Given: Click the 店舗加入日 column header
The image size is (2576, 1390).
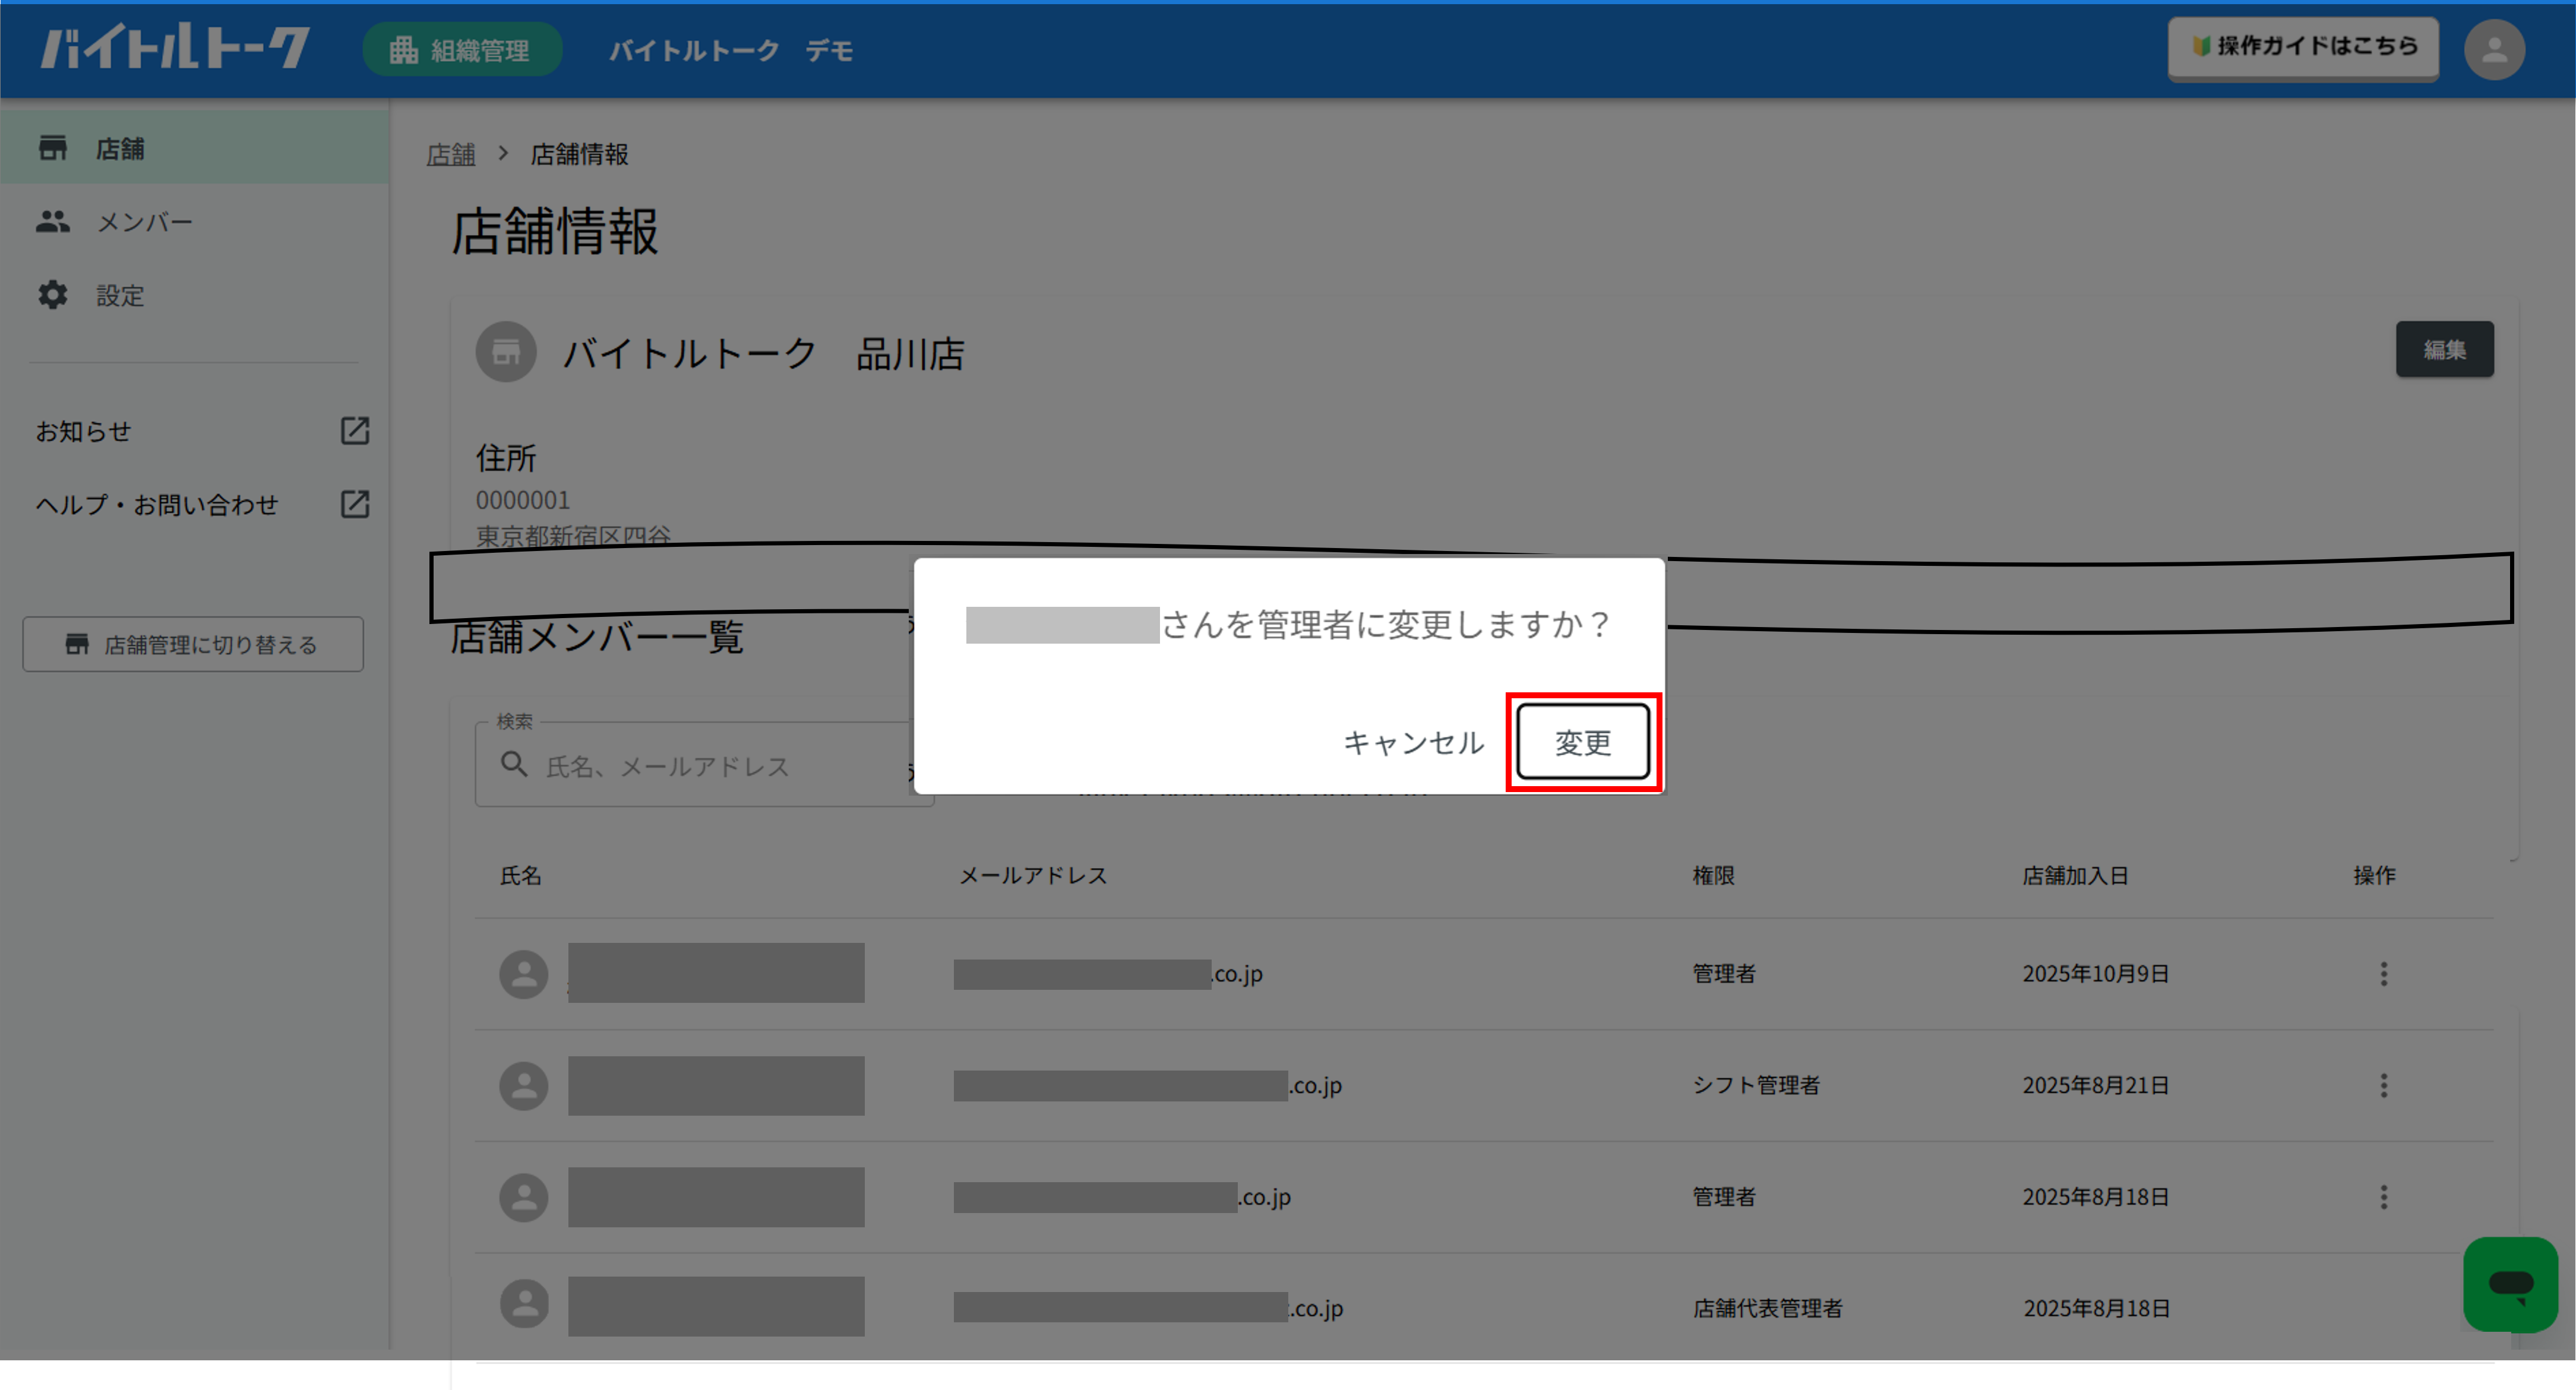Looking at the screenshot, I should [x=2075, y=876].
